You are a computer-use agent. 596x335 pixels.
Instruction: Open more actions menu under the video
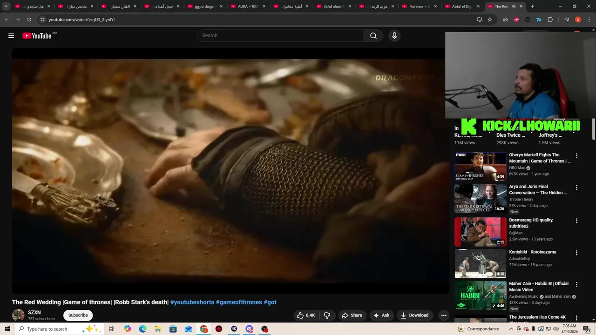[x=444, y=315]
